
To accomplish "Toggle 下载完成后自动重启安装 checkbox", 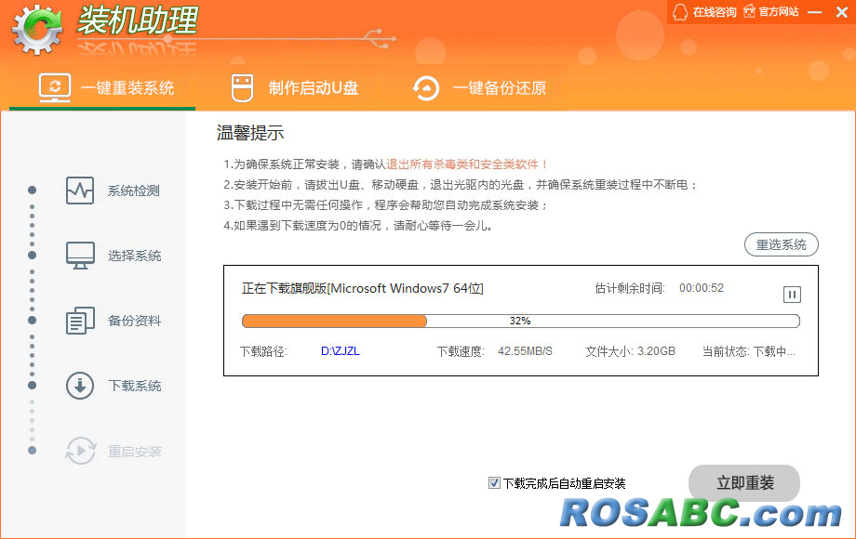I will pyautogui.click(x=494, y=483).
